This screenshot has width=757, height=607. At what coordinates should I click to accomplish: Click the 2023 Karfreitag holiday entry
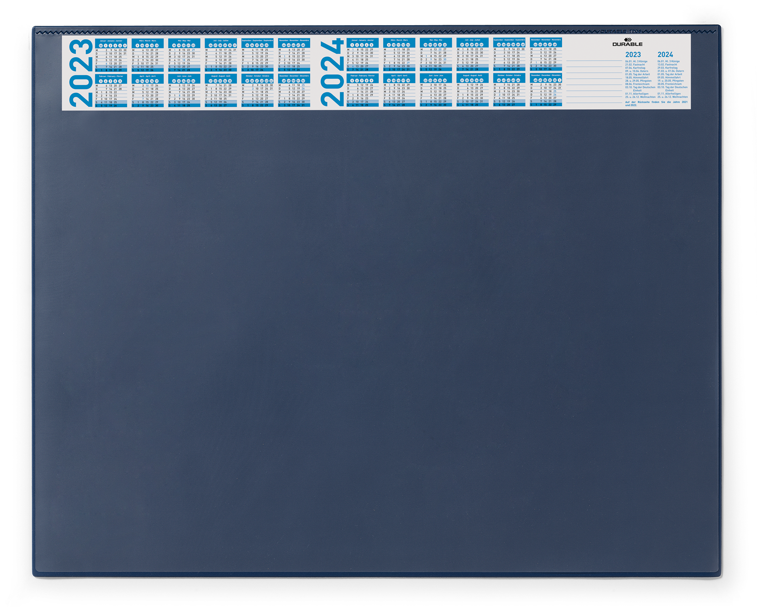click(635, 68)
